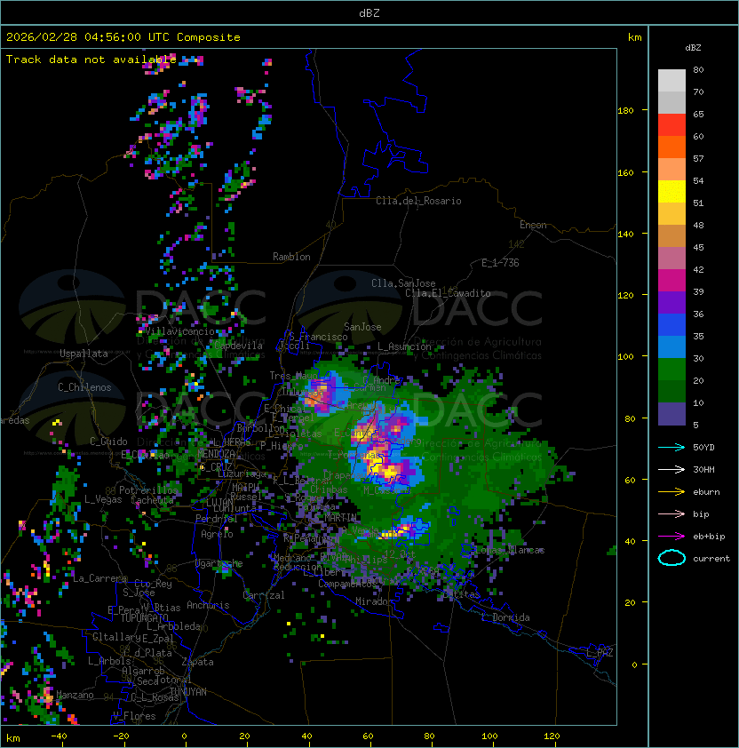This screenshot has width=739, height=748.
Task: Click the 180 km tick on the vertical axis
Action: (625, 111)
